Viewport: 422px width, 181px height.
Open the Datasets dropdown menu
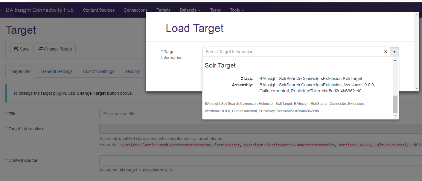point(190,10)
